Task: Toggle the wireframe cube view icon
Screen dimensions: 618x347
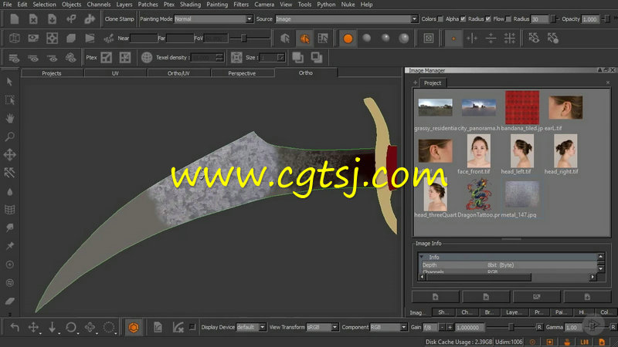Action: coord(15,38)
